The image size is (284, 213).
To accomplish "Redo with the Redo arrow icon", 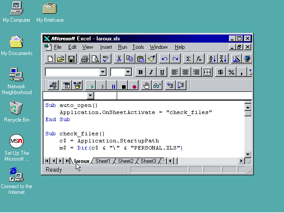I will (x=175, y=59).
